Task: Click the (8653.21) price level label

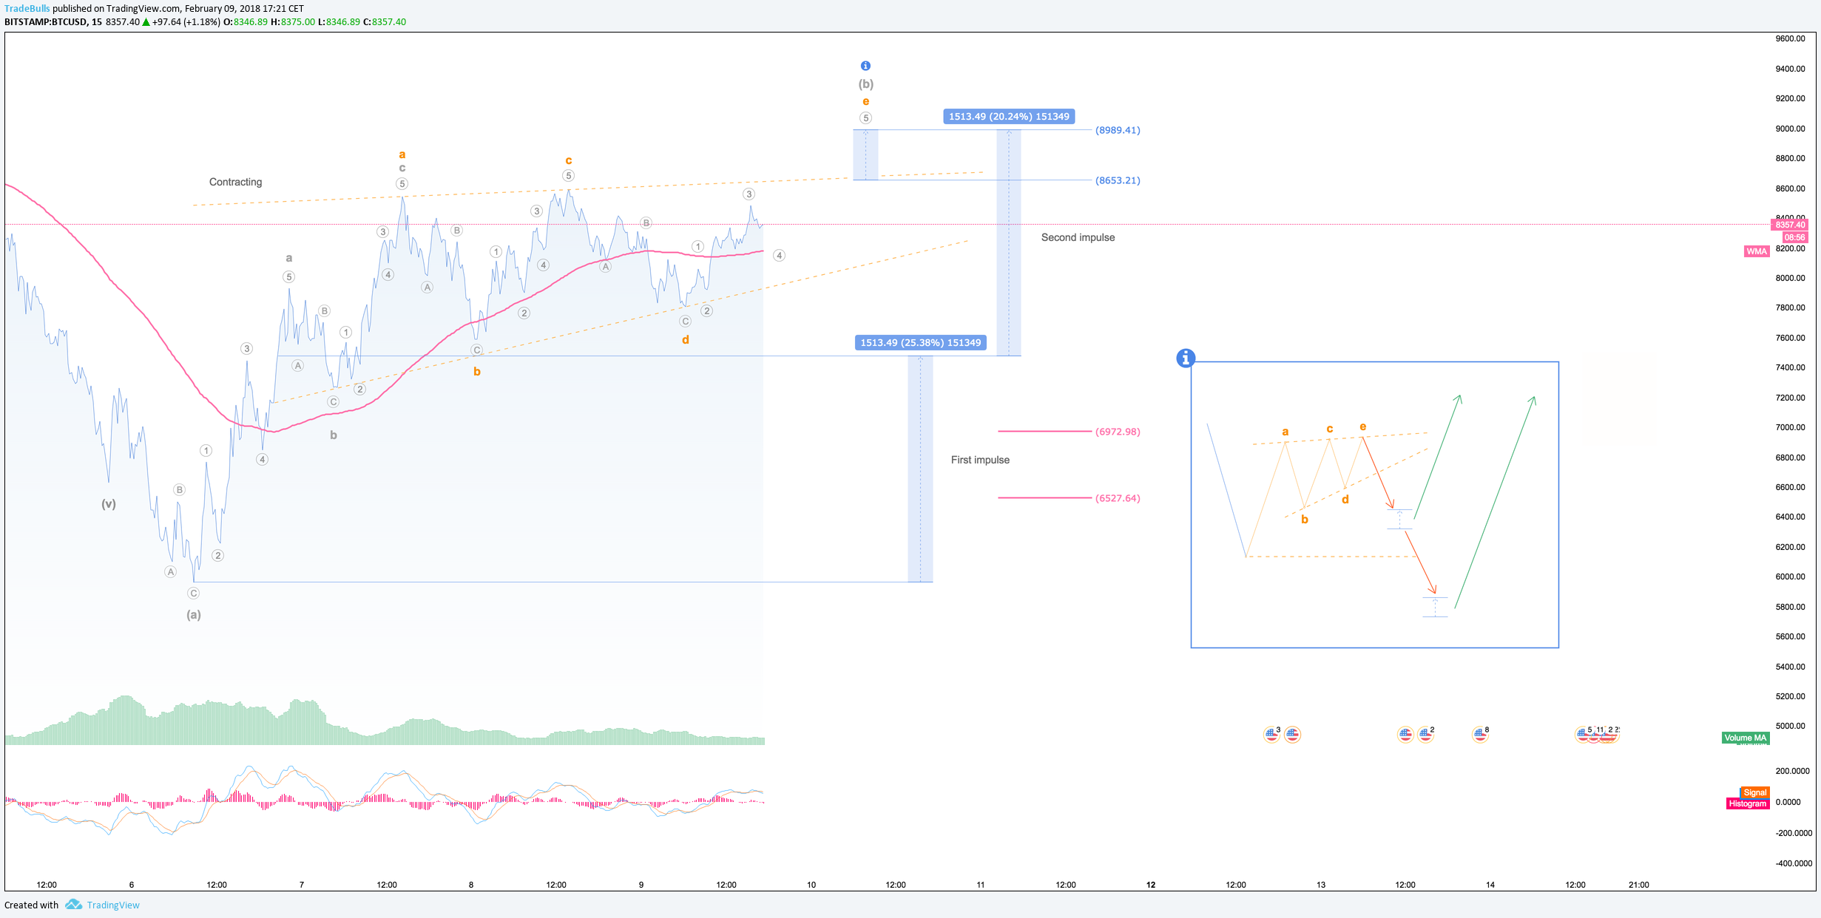Action: pyautogui.click(x=1118, y=180)
